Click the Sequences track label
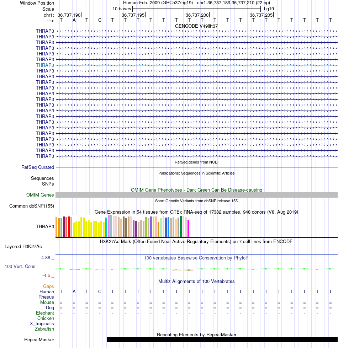The width and height of the screenshot is (338, 348). [42, 178]
